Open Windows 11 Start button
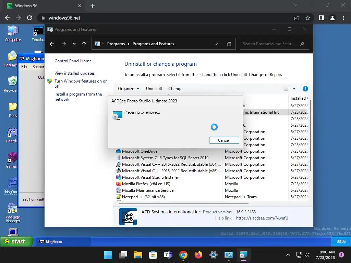This screenshot has width=351, height=263. pyautogui.click(x=108, y=255)
